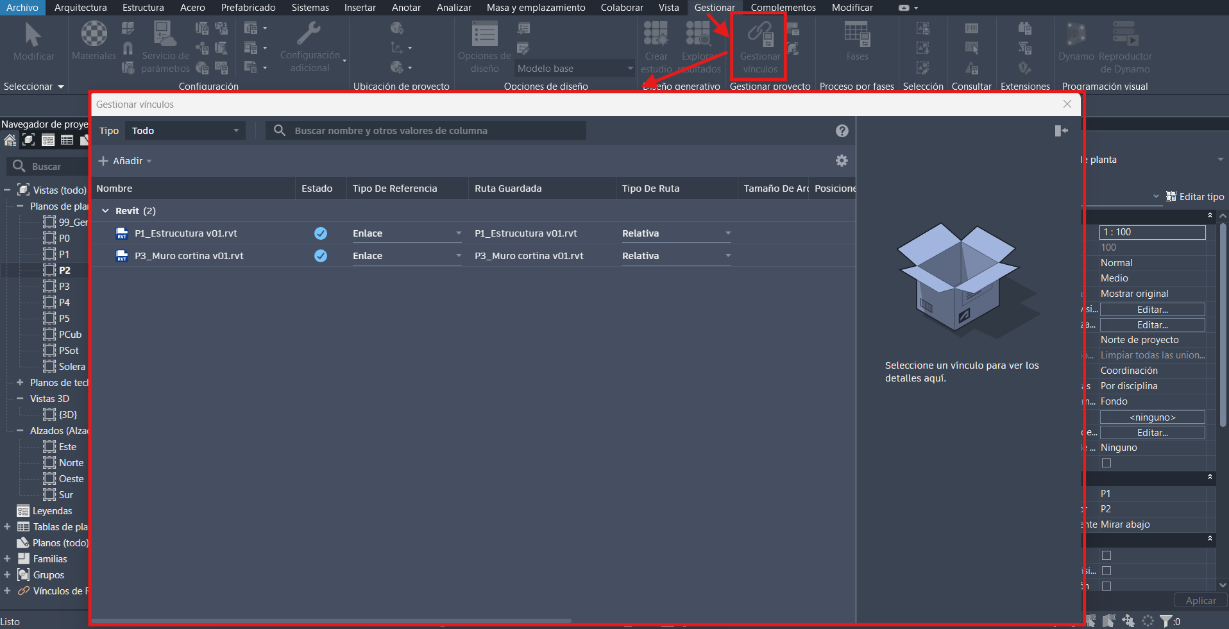Screen dimensions: 1229x629
Task: Click the Gestionar vínculos ribbon icon
Action: (x=760, y=35)
